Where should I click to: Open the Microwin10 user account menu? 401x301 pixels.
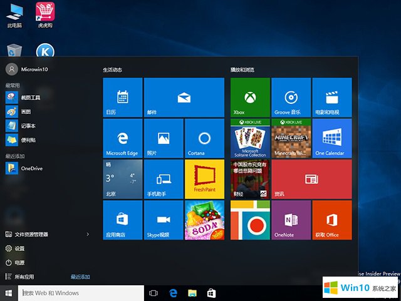[x=27, y=69]
